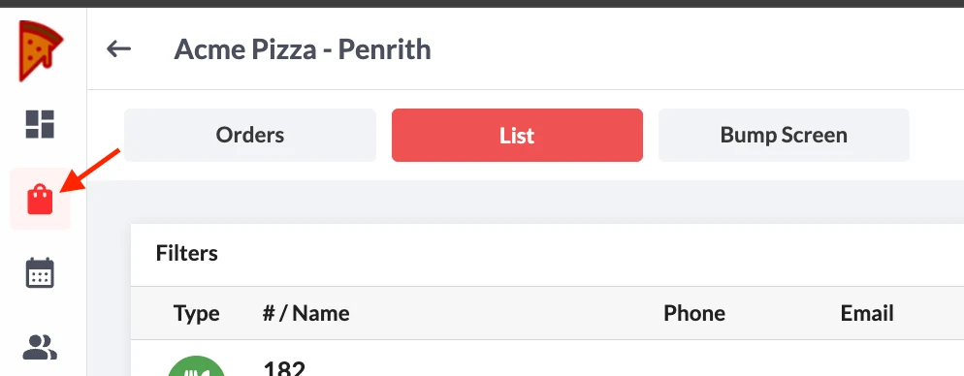The height and width of the screenshot is (376, 964).
Task: Click the pink highlighted sidebar tile behind the bag
Action: 40,199
